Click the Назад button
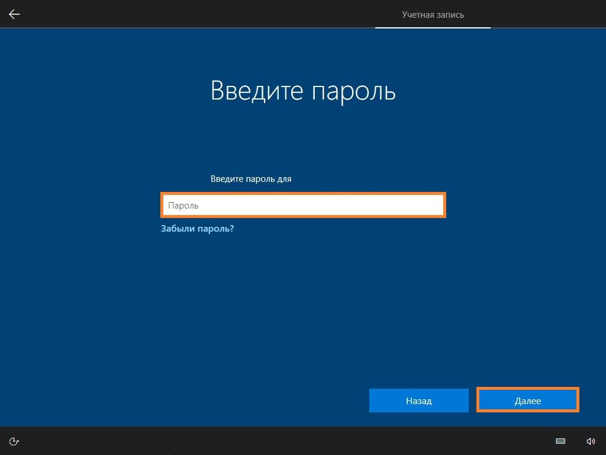The height and width of the screenshot is (455, 606). tap(419, 400)
